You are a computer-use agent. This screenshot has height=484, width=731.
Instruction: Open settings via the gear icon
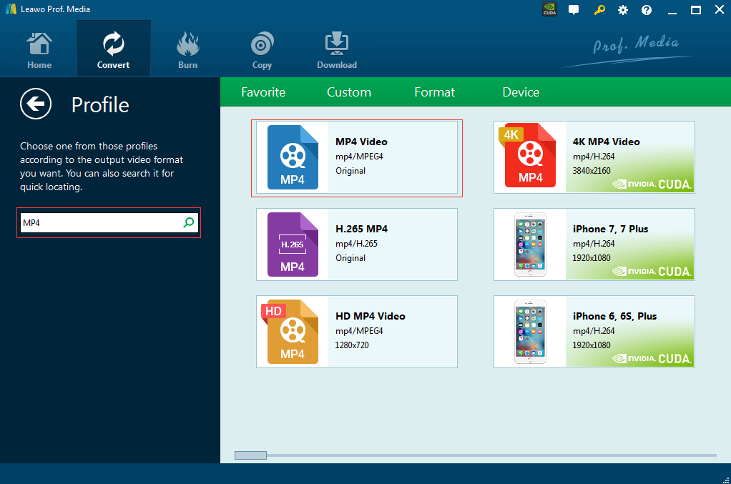pyautogui.click(x=623, y=10)
